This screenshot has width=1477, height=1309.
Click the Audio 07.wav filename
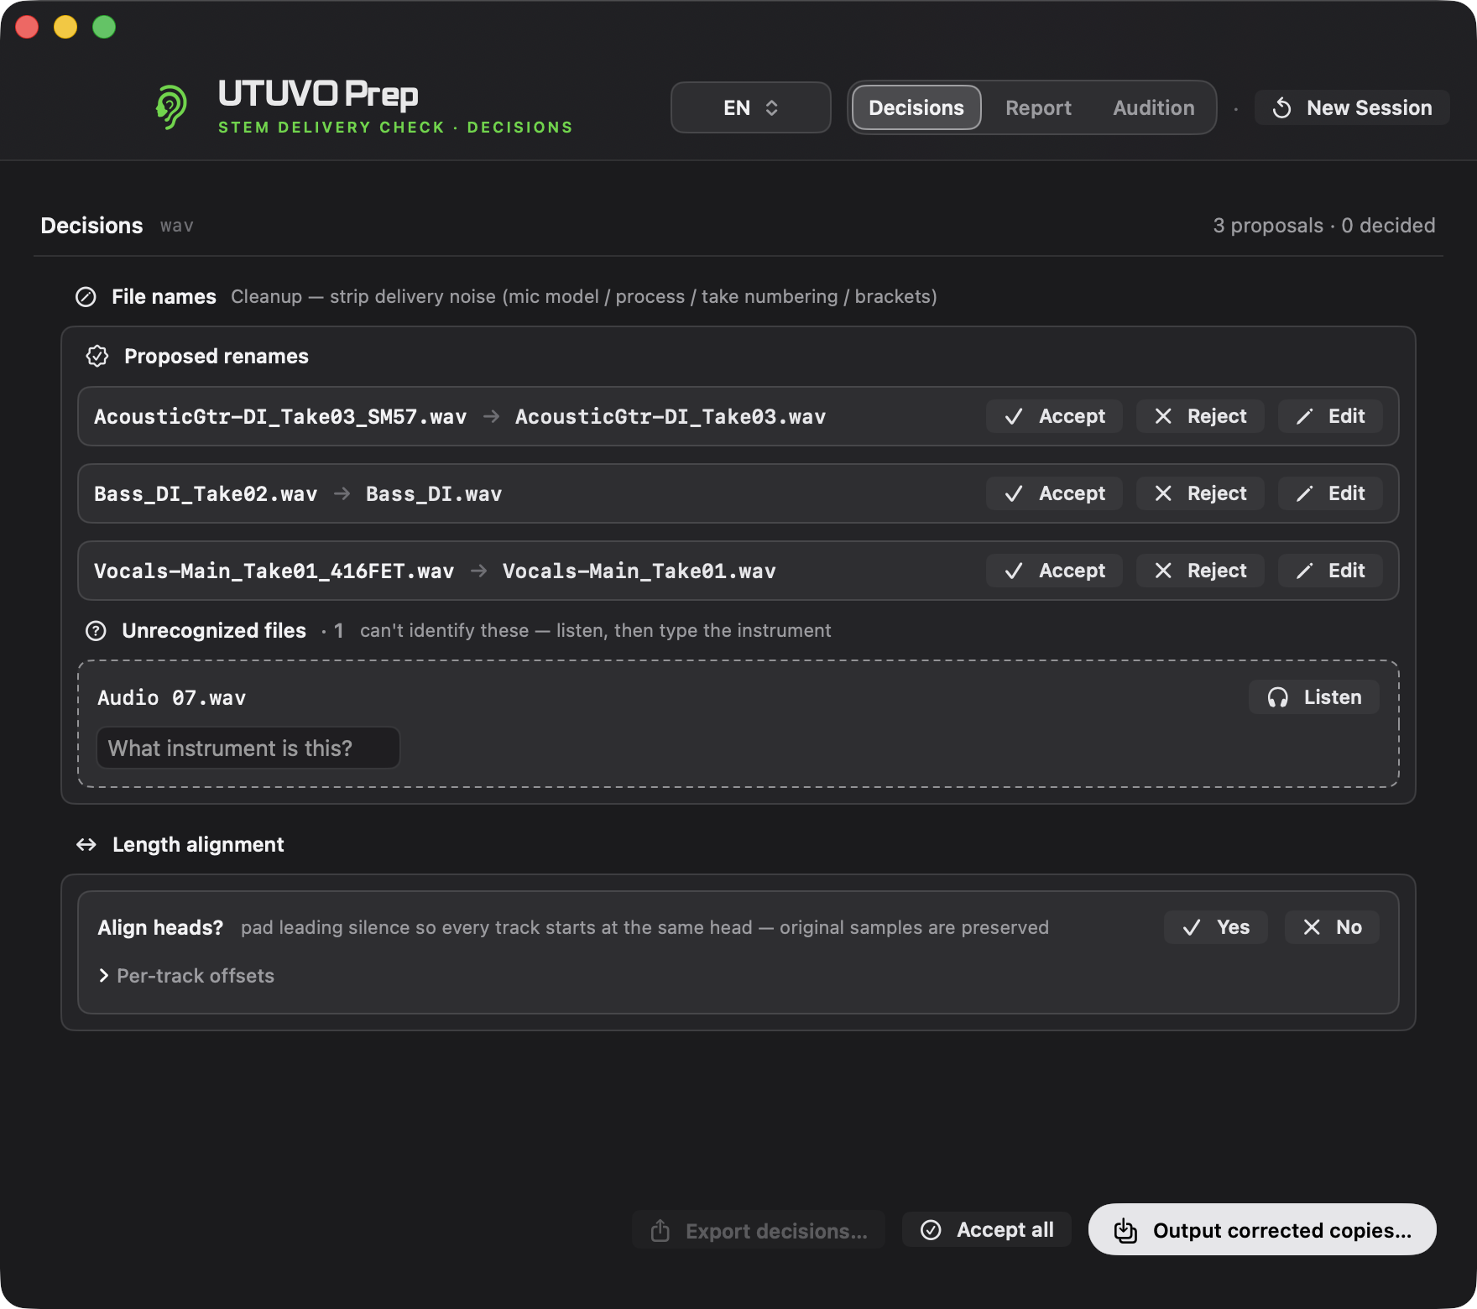[172, 697]
